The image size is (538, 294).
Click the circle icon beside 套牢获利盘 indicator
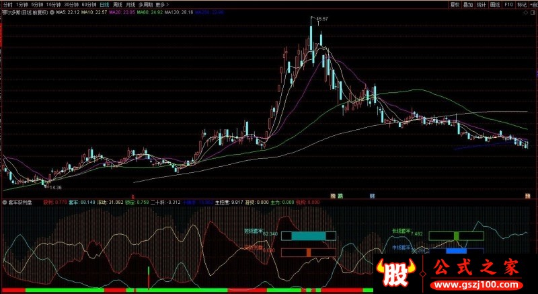click(x=5, y=203)
